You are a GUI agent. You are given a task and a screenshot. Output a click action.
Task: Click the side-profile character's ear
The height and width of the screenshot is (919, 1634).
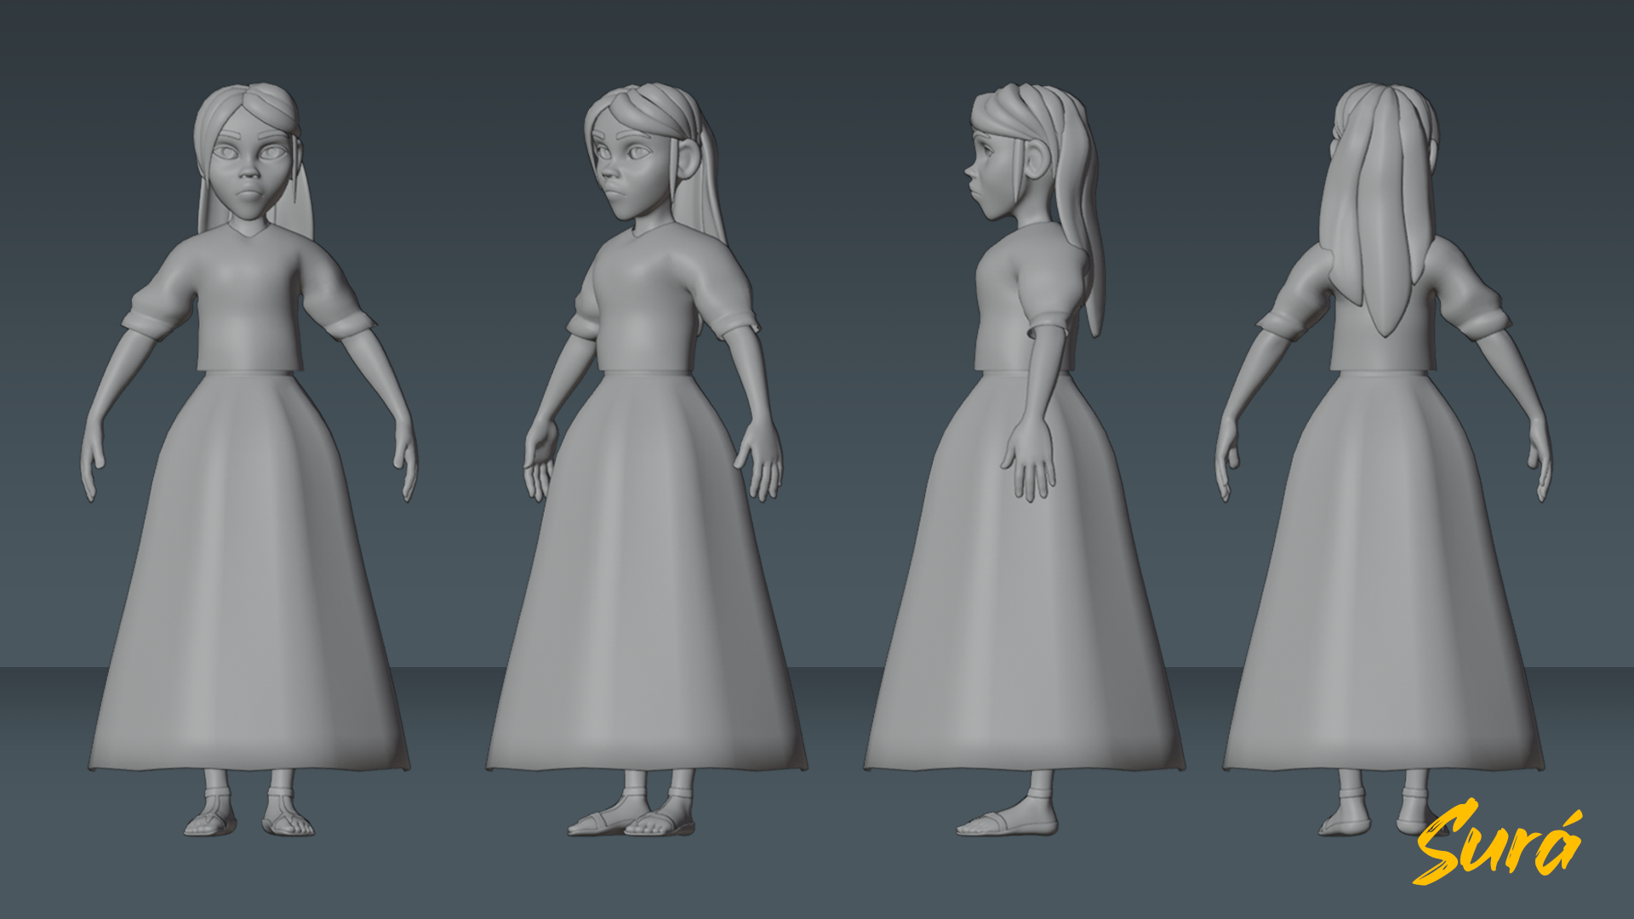[1037, 159]
